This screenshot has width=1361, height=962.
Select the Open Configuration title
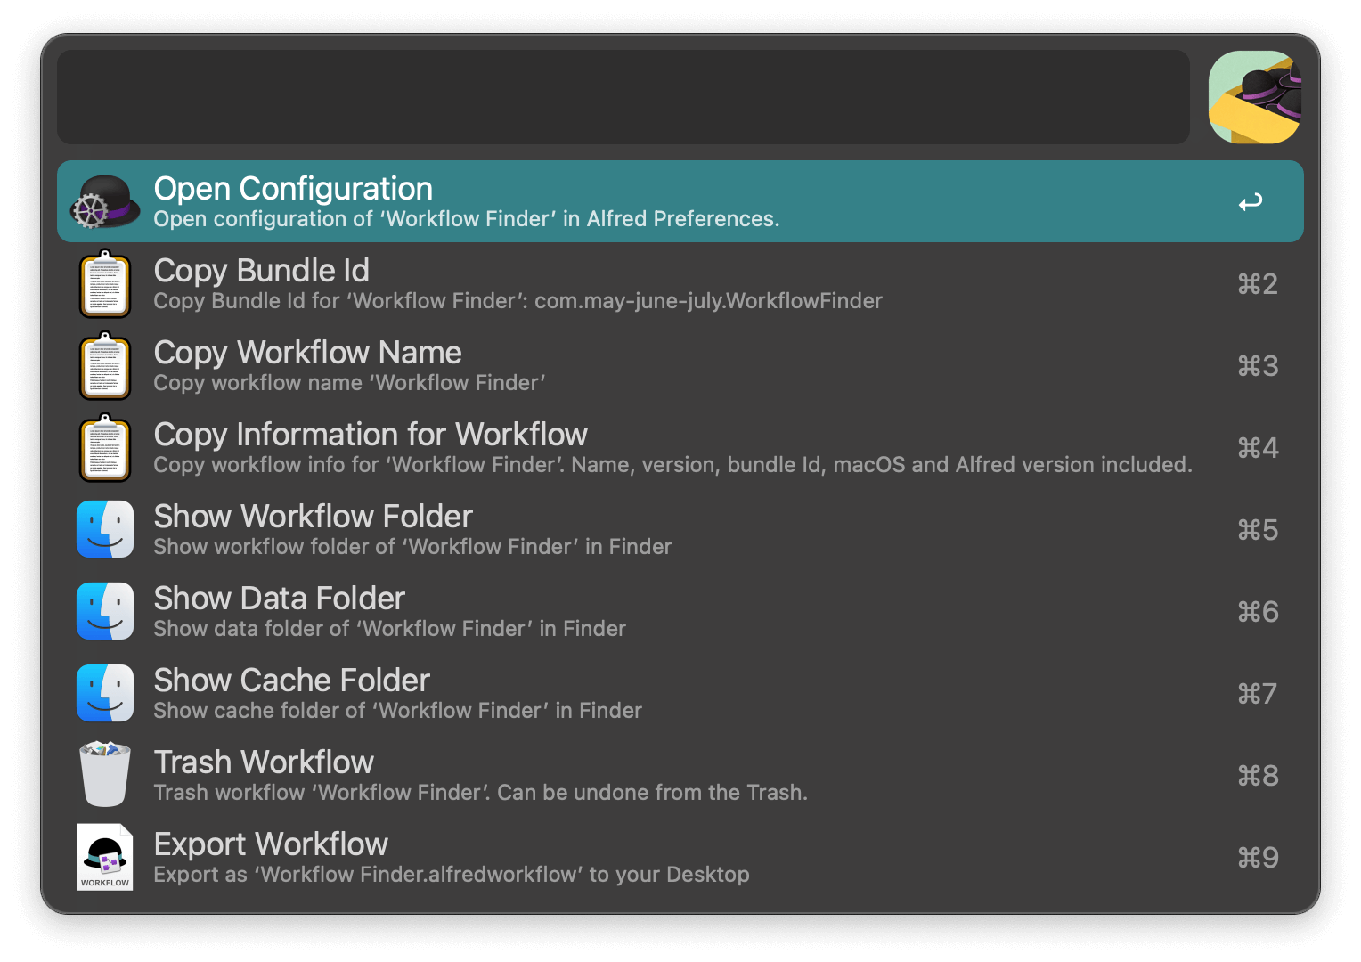click(x=293, y=189)
